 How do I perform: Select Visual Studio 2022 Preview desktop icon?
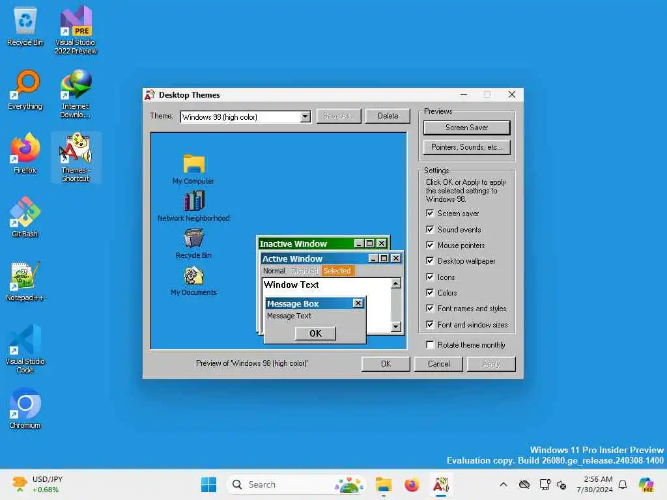coord(76,30)
